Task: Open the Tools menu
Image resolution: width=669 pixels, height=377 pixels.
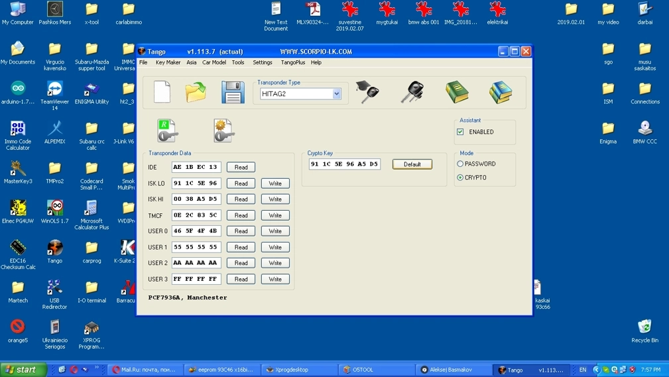Action: click(238, 62)
